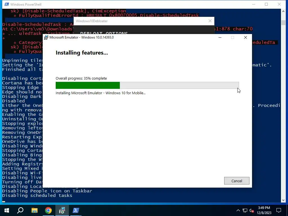Screen dimensions: 288x216
Task: Click the Windows PowerShell title bar icon
Action: [x=7, y=4]
